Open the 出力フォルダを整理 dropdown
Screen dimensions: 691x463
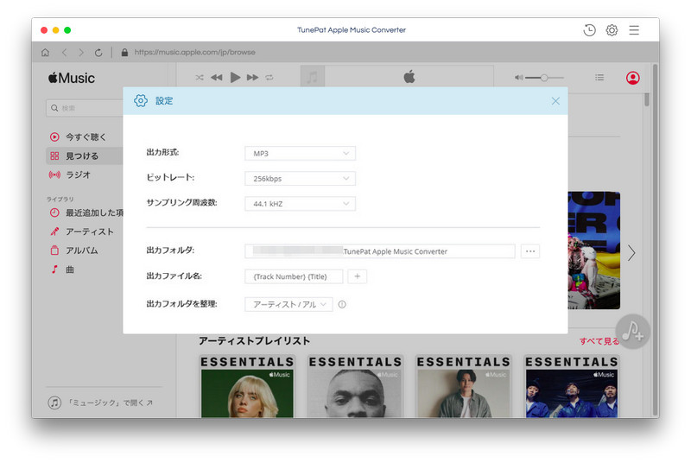tap(288, 304)
